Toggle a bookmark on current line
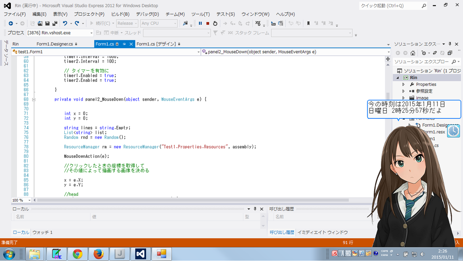The image size is (463, 261). (308, 24)
